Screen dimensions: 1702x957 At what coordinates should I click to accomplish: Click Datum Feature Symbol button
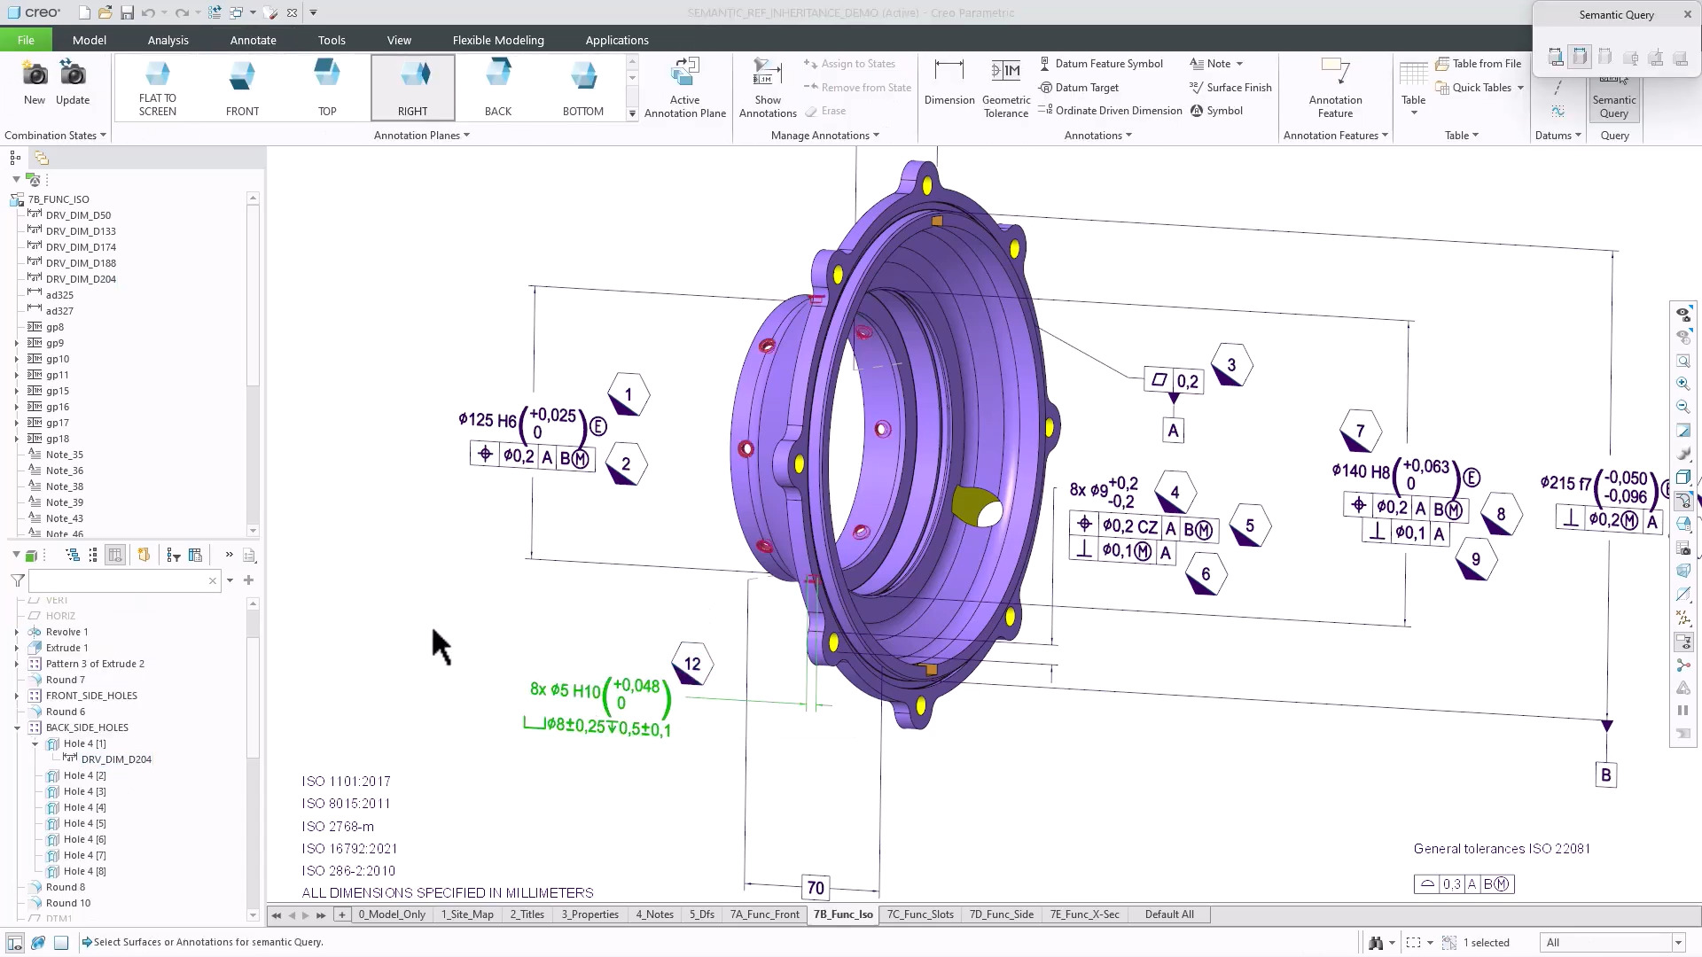click(x=1101, y=64)
